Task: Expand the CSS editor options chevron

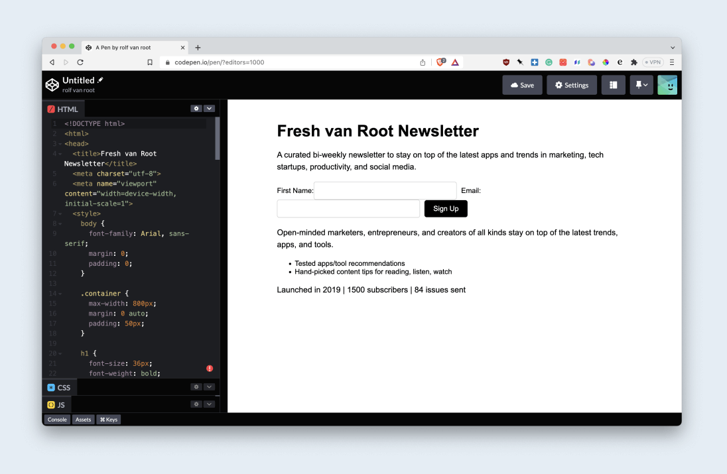Action: 209,387
